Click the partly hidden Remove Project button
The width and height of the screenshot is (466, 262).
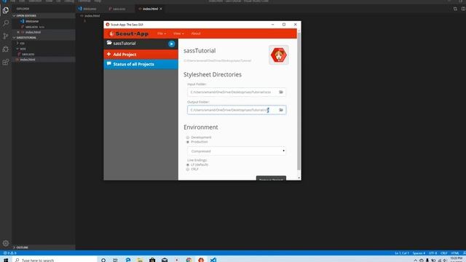click(271, 178)
